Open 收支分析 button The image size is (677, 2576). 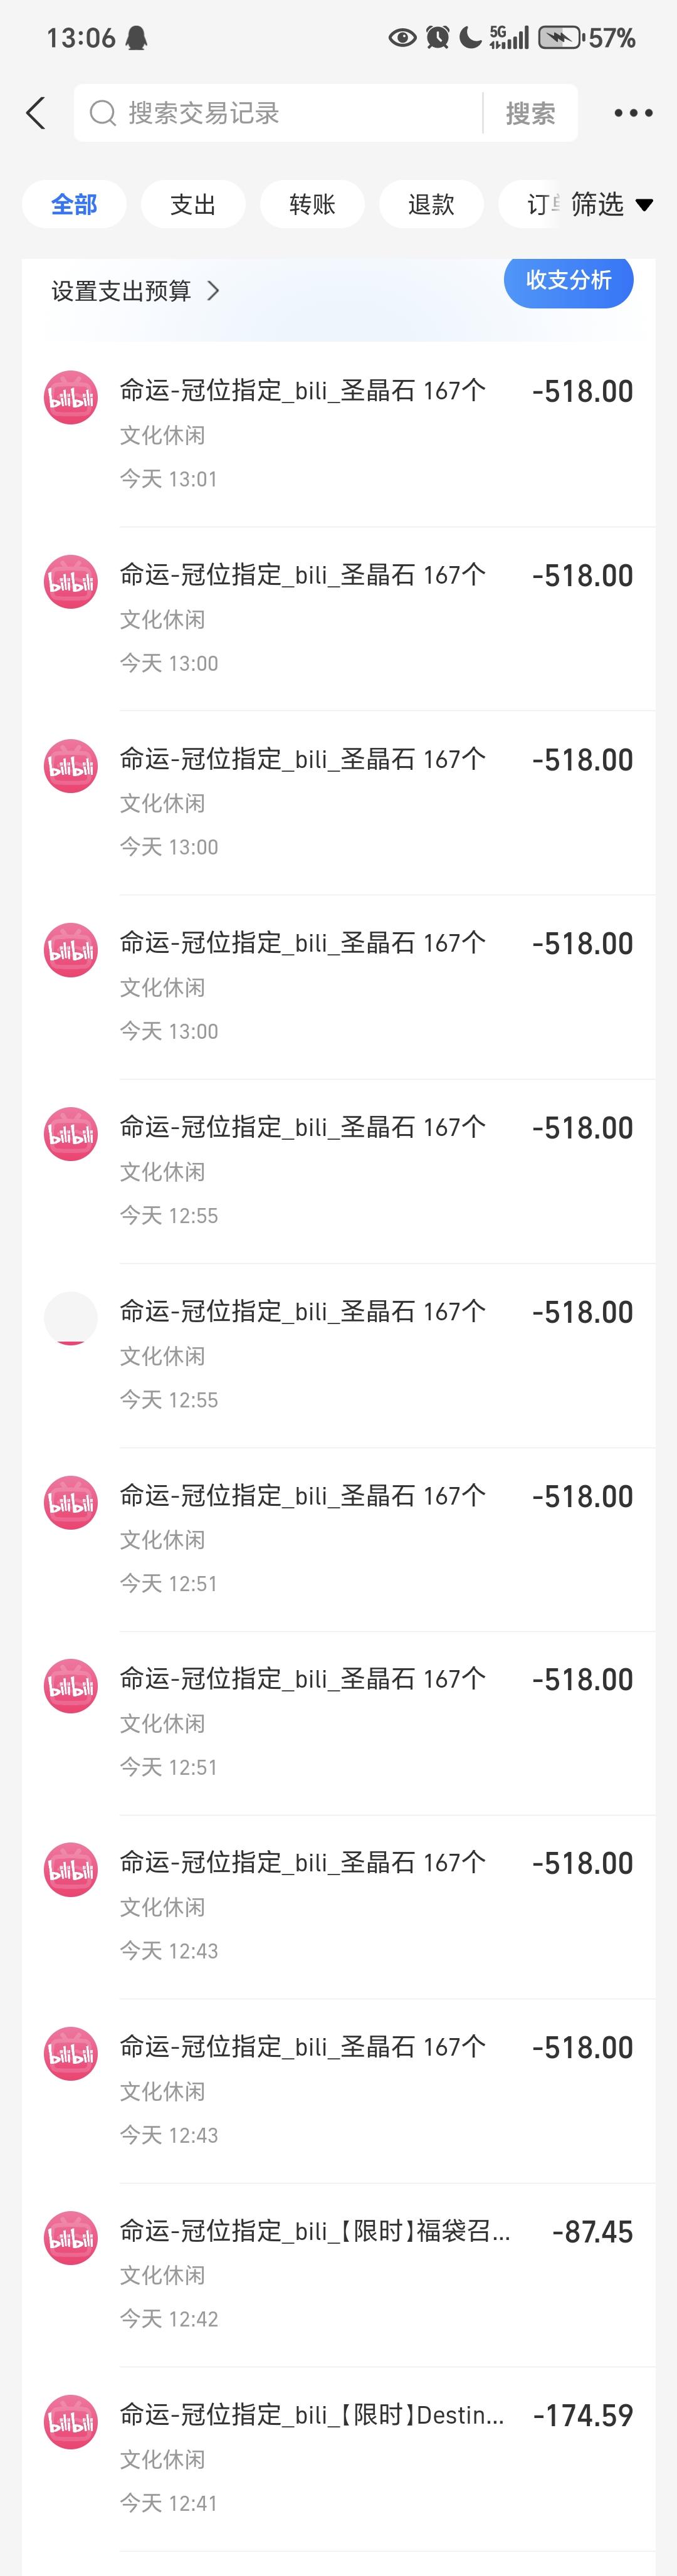[x=568, y=281]
